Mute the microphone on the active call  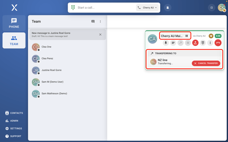click(x=166, y=43)
